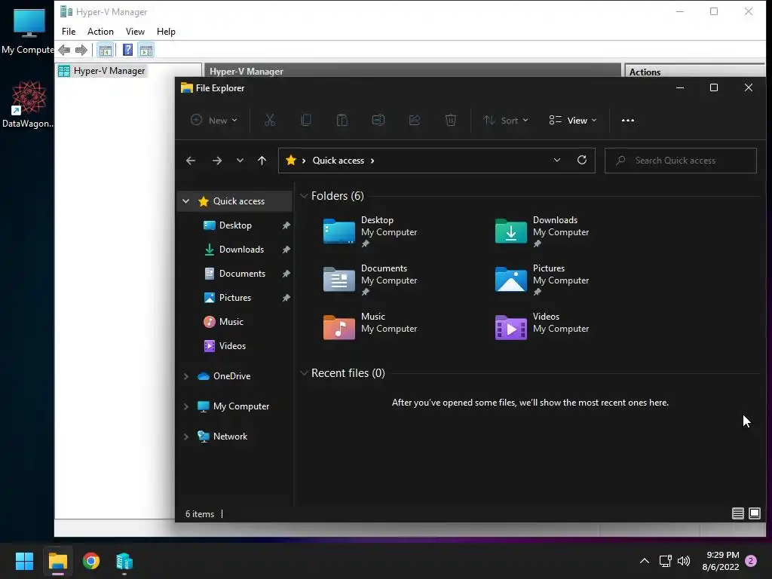
Task: Click the Quick access breadcrumb in address bar
Action: pos(339,161)
